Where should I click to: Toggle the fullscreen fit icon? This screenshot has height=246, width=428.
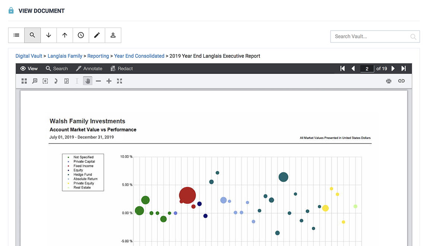(x=119, y=81)
